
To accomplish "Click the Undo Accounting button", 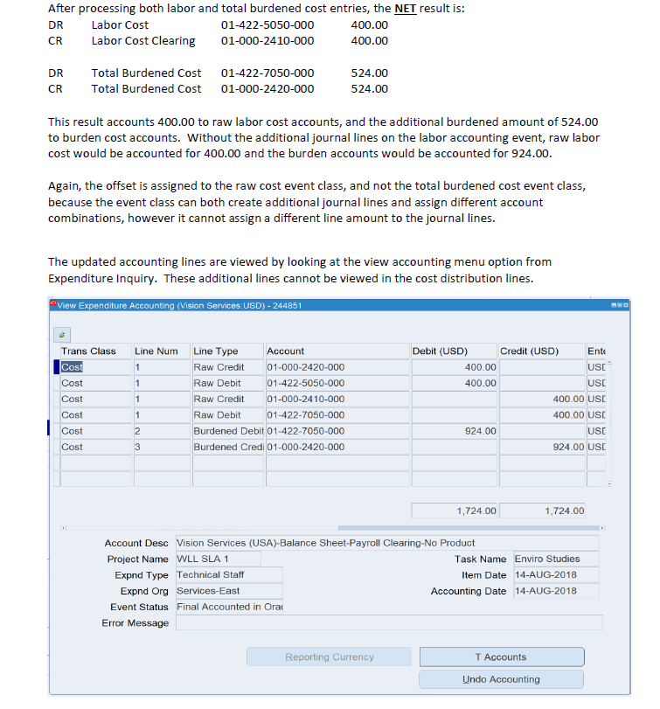I will click(x=501, y=679).
